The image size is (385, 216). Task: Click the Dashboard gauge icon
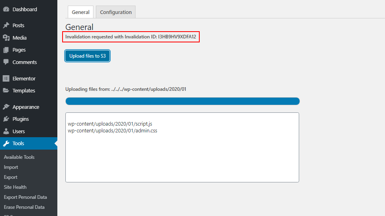pyautogui.click(x=6, y=9)
